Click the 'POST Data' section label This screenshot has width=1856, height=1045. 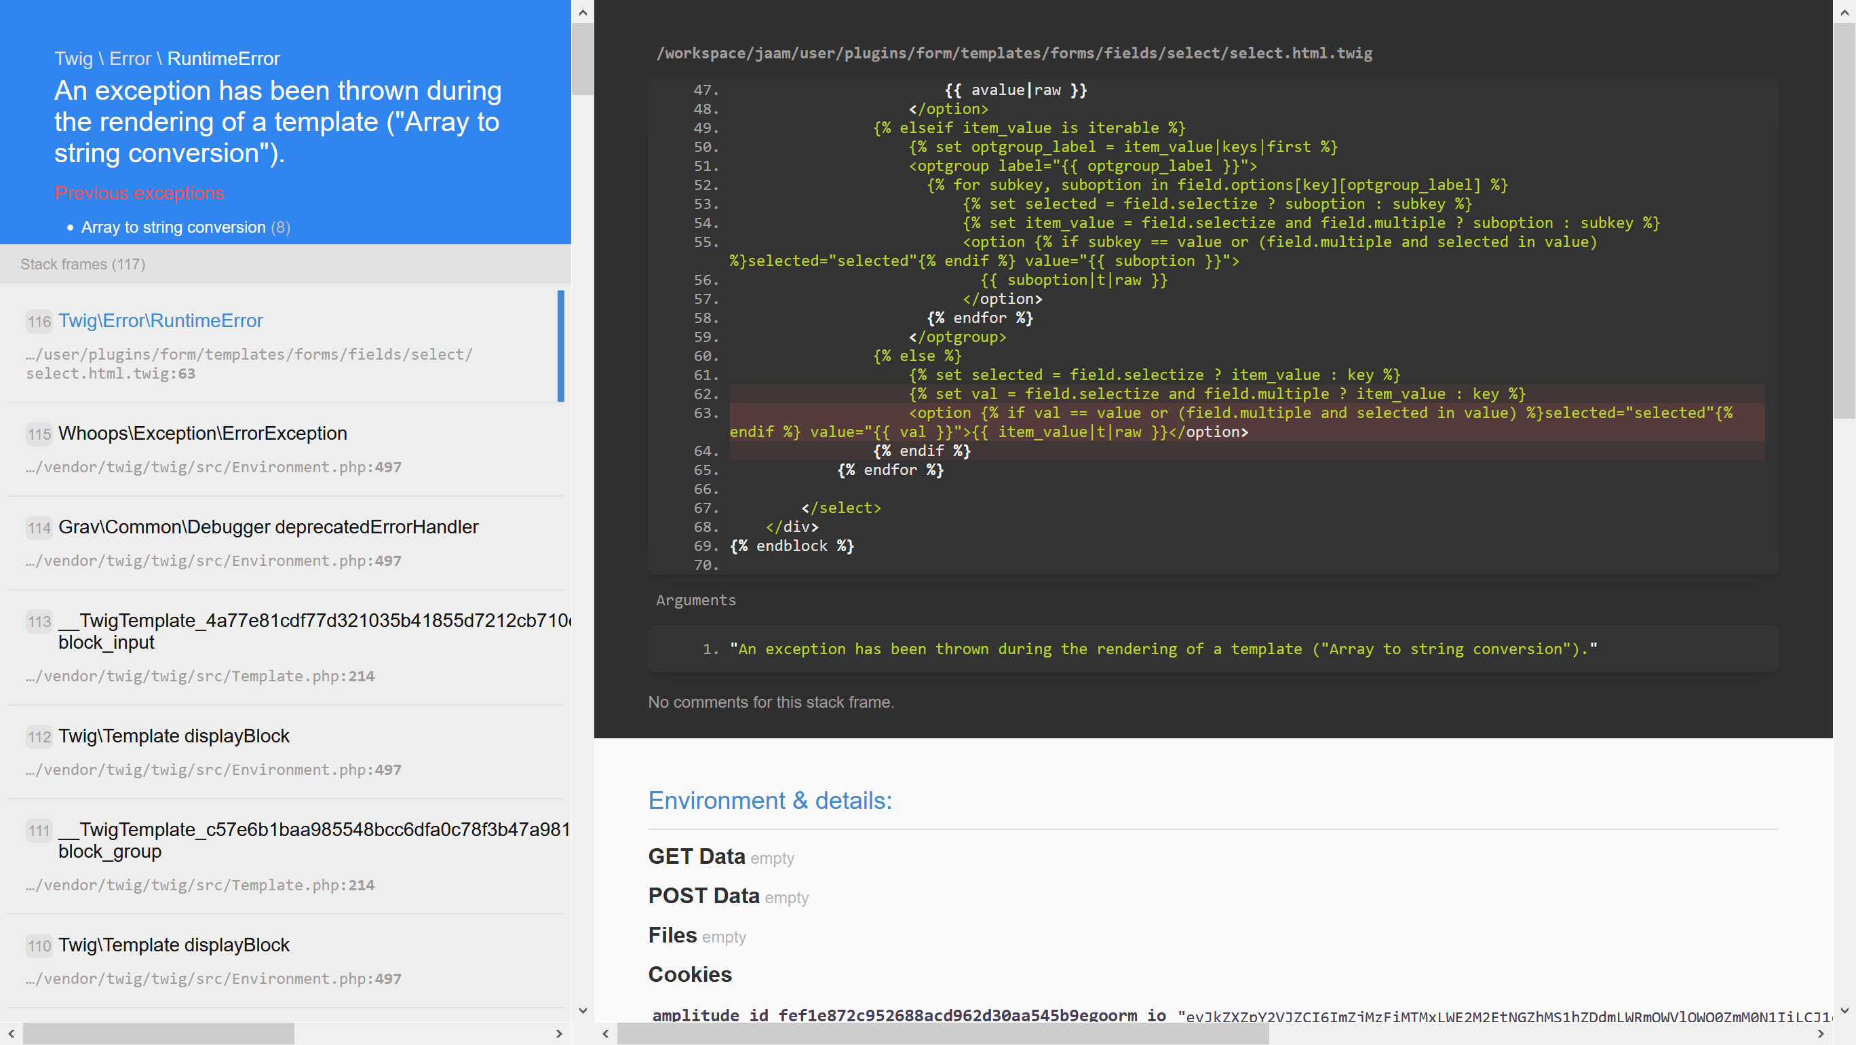703,896
